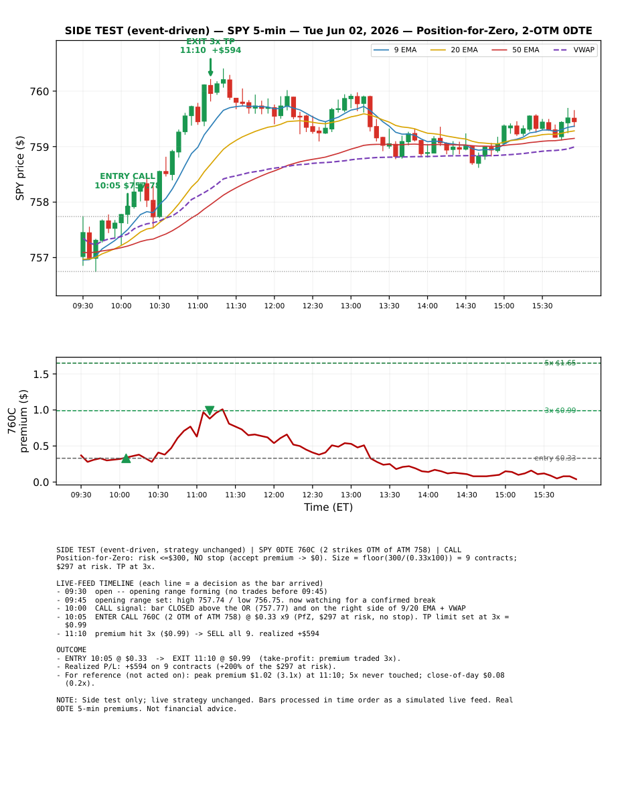Click the 13:00 tick under the premium chart
Viewport: 626px width, 811px height.
[x=351, y=495]
